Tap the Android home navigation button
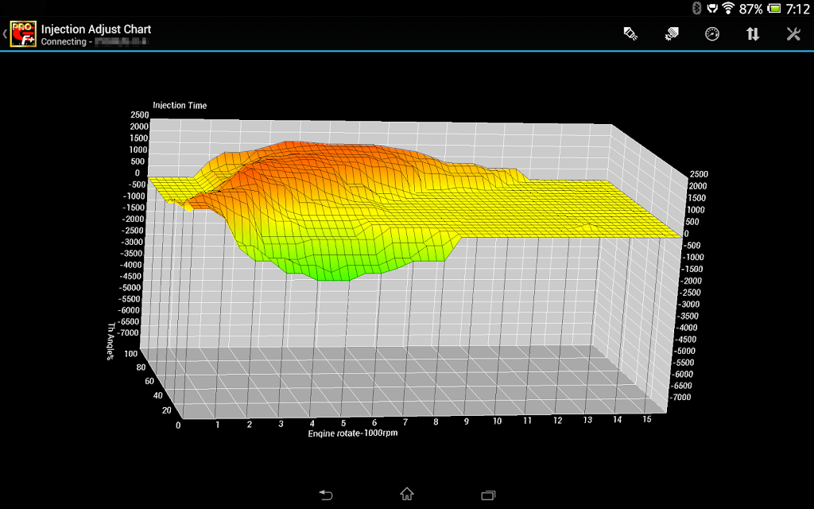 [407, 493]
